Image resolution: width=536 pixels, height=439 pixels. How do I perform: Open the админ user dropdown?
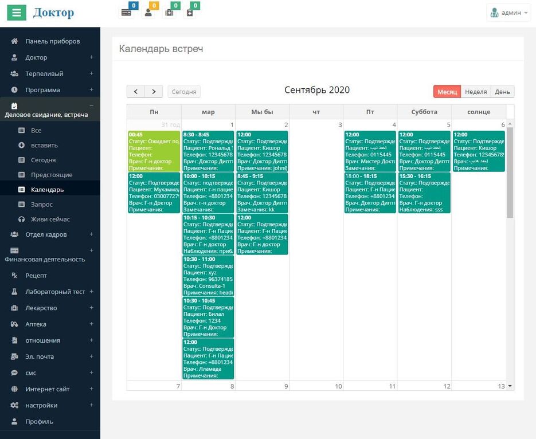pos(508,13)
